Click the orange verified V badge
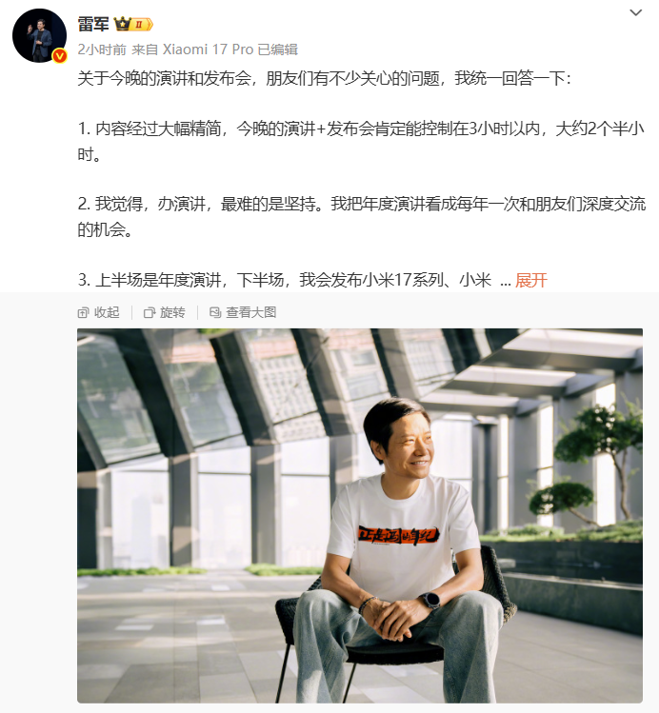The width and height of the screenshot is (659, 713). (60, 56)
